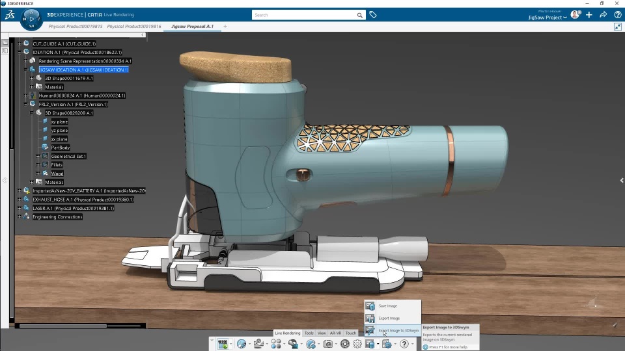Click the user profile avatar

(575, 14)
